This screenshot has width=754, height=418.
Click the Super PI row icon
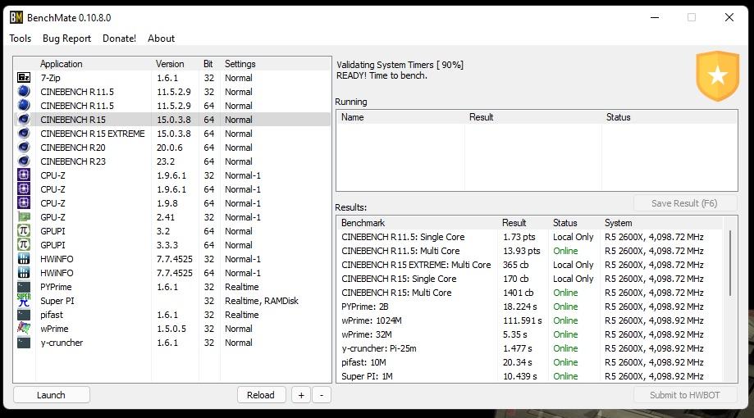tap(24, 300)
